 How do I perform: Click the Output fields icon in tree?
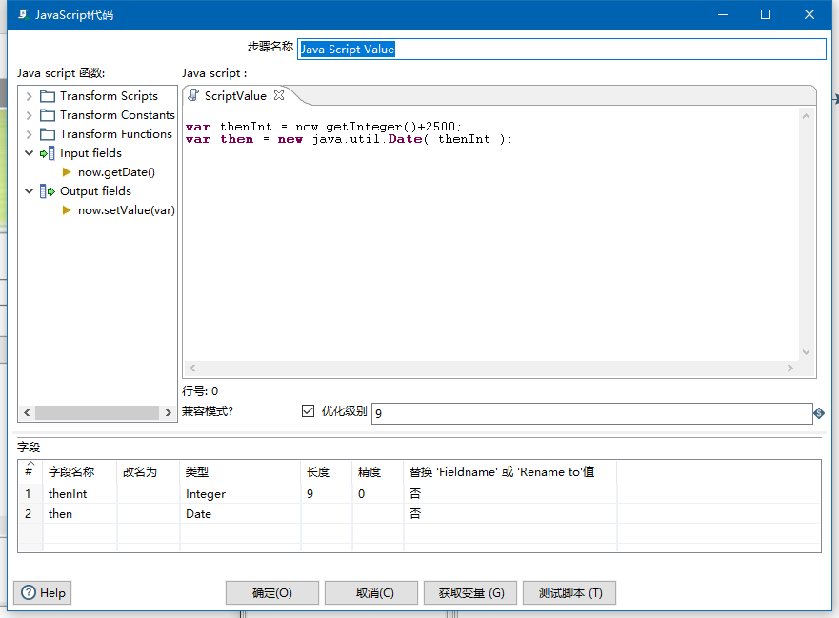point(48,191)
